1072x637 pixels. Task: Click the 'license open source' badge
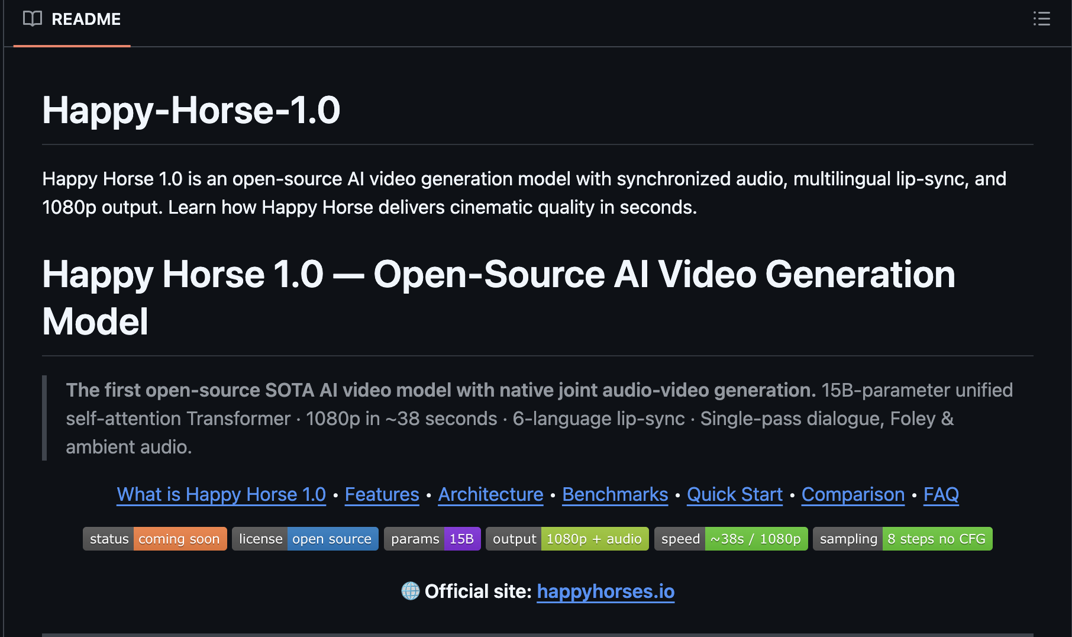(305, 539)
